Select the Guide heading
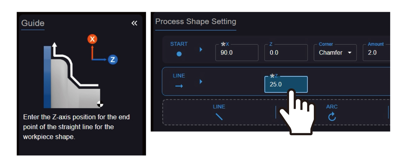 tap(33, 23)
